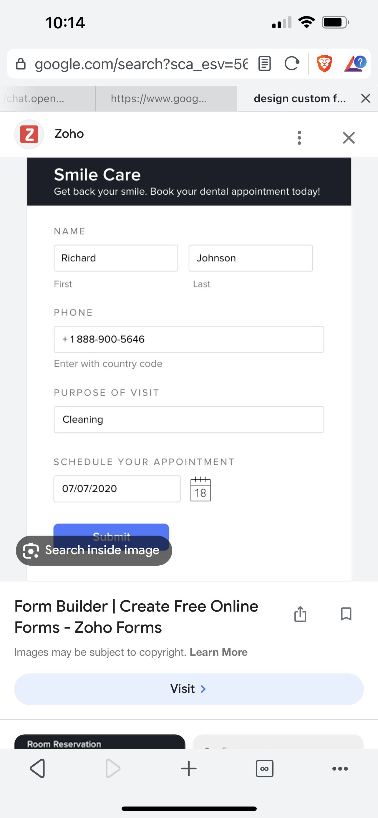
Task: Close the Zoho image preview panel
Action: coord(349,138)
